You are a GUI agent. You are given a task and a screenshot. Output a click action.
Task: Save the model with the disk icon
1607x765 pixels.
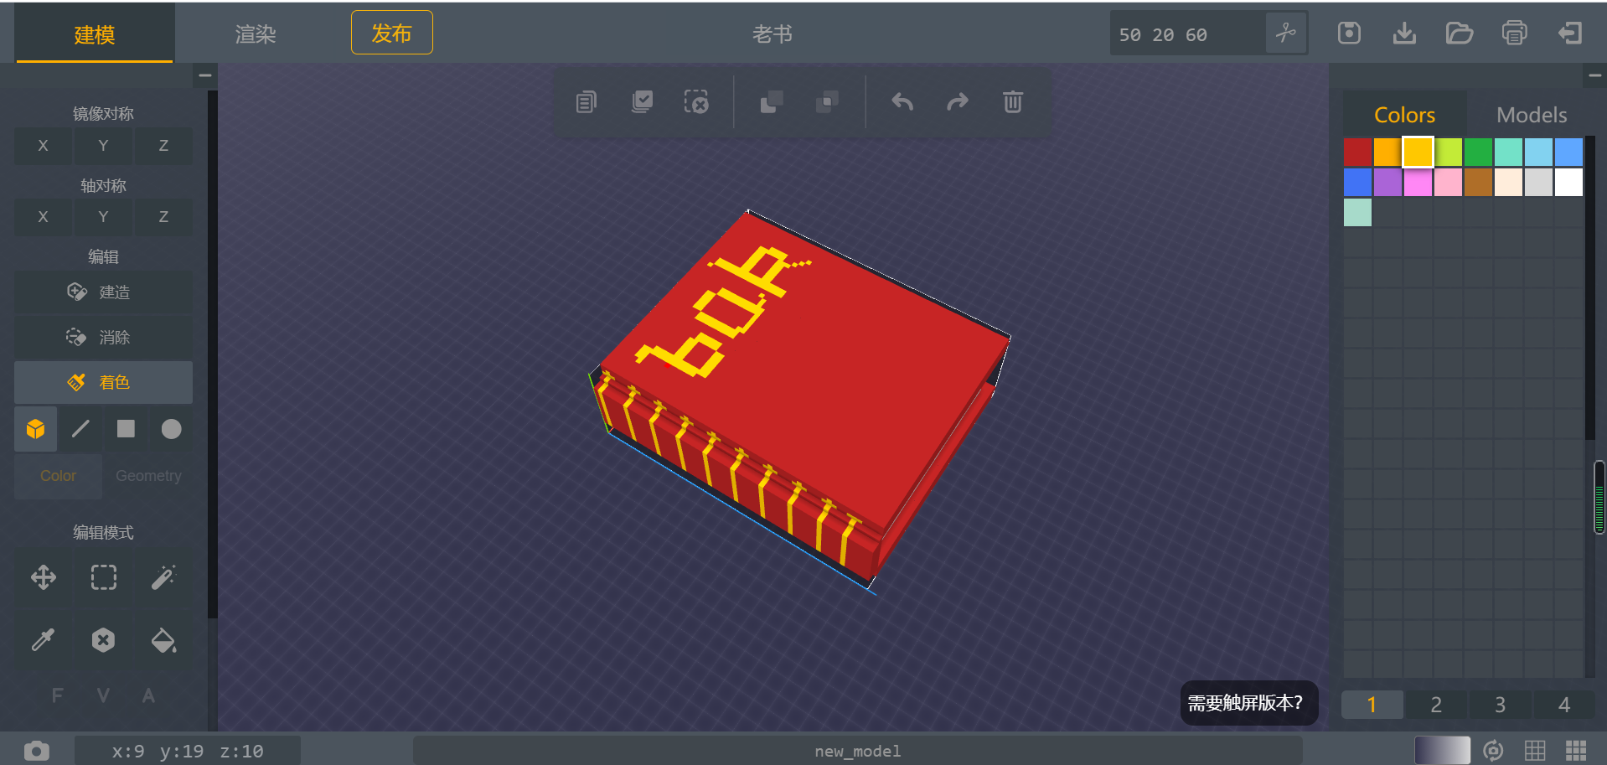(x=1349, y=34)
